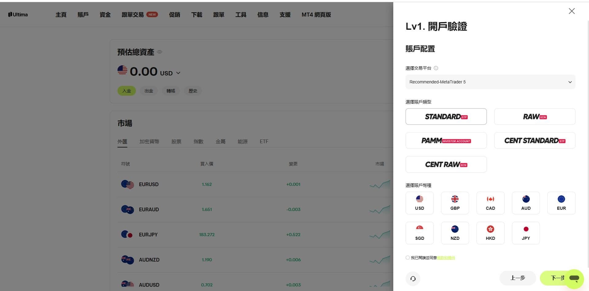Choose HKD account currency

tap(490, 233)
